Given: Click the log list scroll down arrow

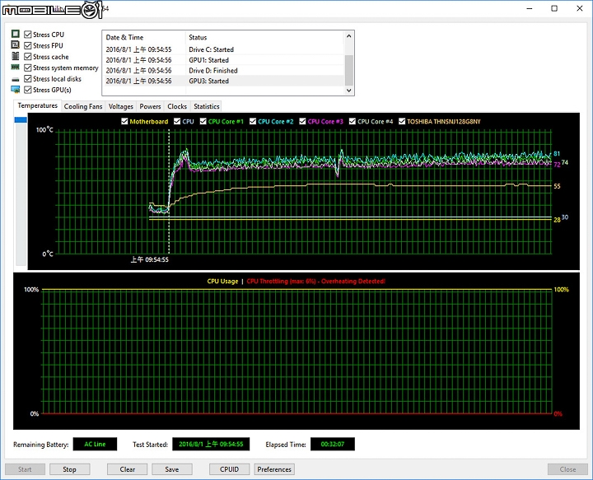Looking at the screenshot, I should [x=348, y=91].
